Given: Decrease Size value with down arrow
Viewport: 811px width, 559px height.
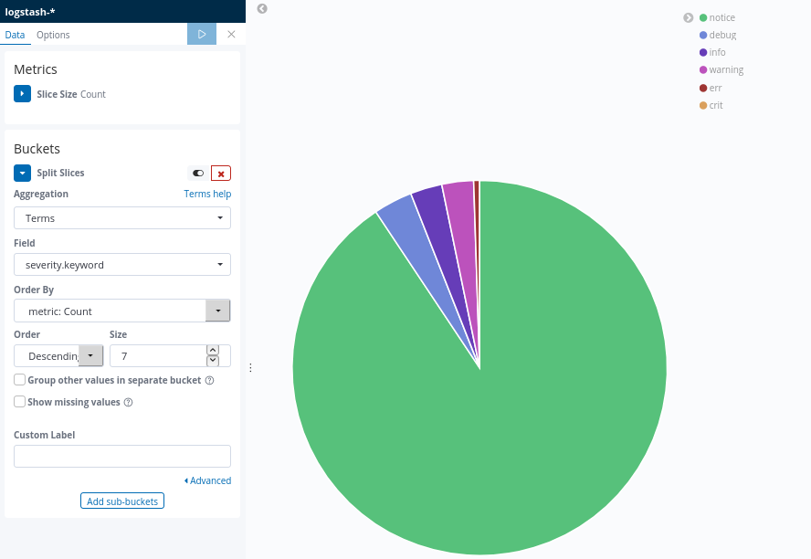Looking at the screenshot, I should [x=213, y=361].
